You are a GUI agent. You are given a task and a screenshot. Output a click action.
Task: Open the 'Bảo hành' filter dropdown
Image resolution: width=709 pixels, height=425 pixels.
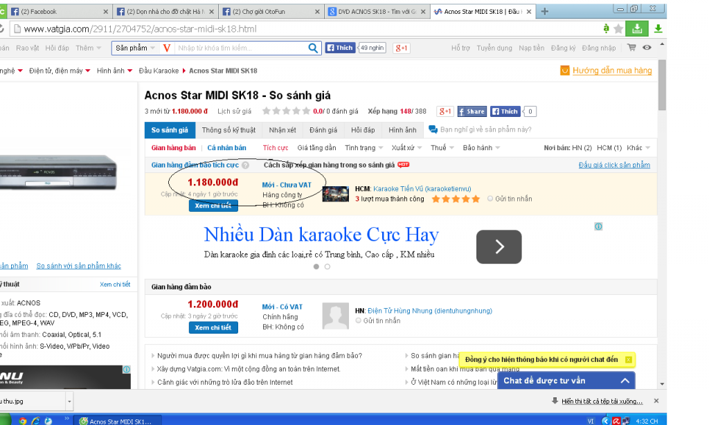tap(481, 147)
